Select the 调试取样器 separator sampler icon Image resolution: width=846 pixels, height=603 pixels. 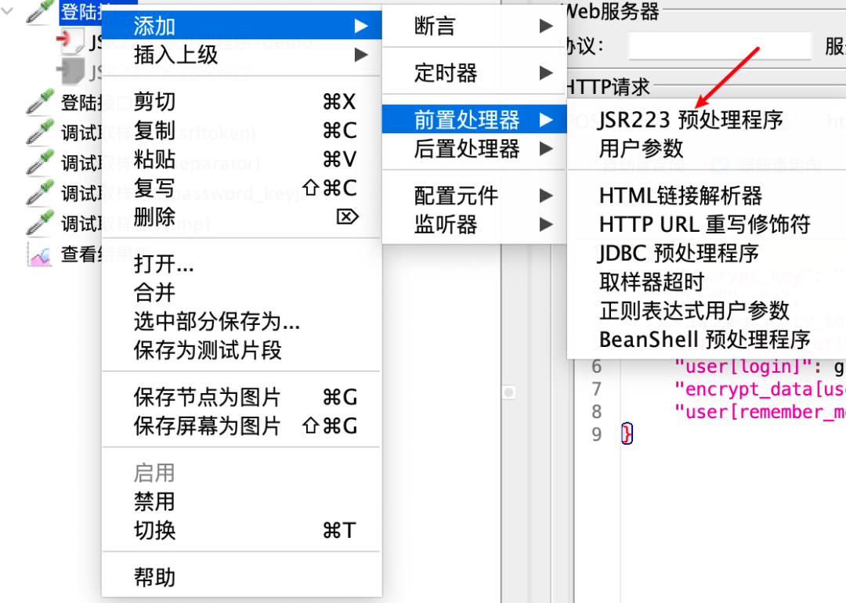(x=37, y=162)
